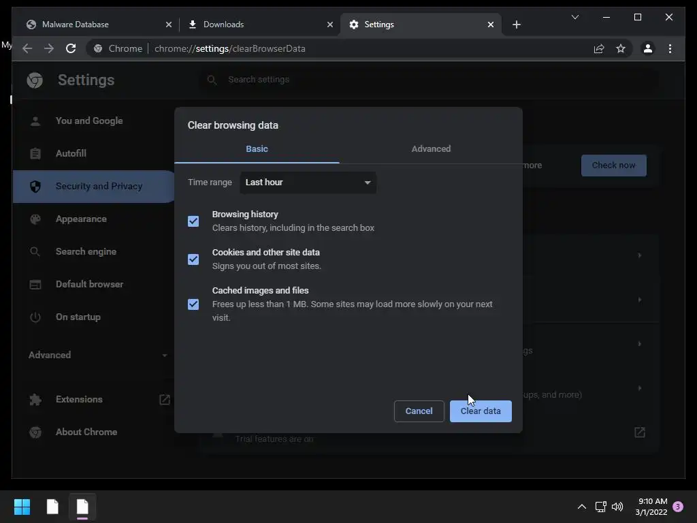Click the Autofill clipboard icon
Screen dimensions: 697x523
coord(35,153)
